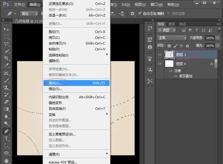Expand the 选择性粘贴(I) submenu
The height and width of the screenshot is (164, 223).
107,54
